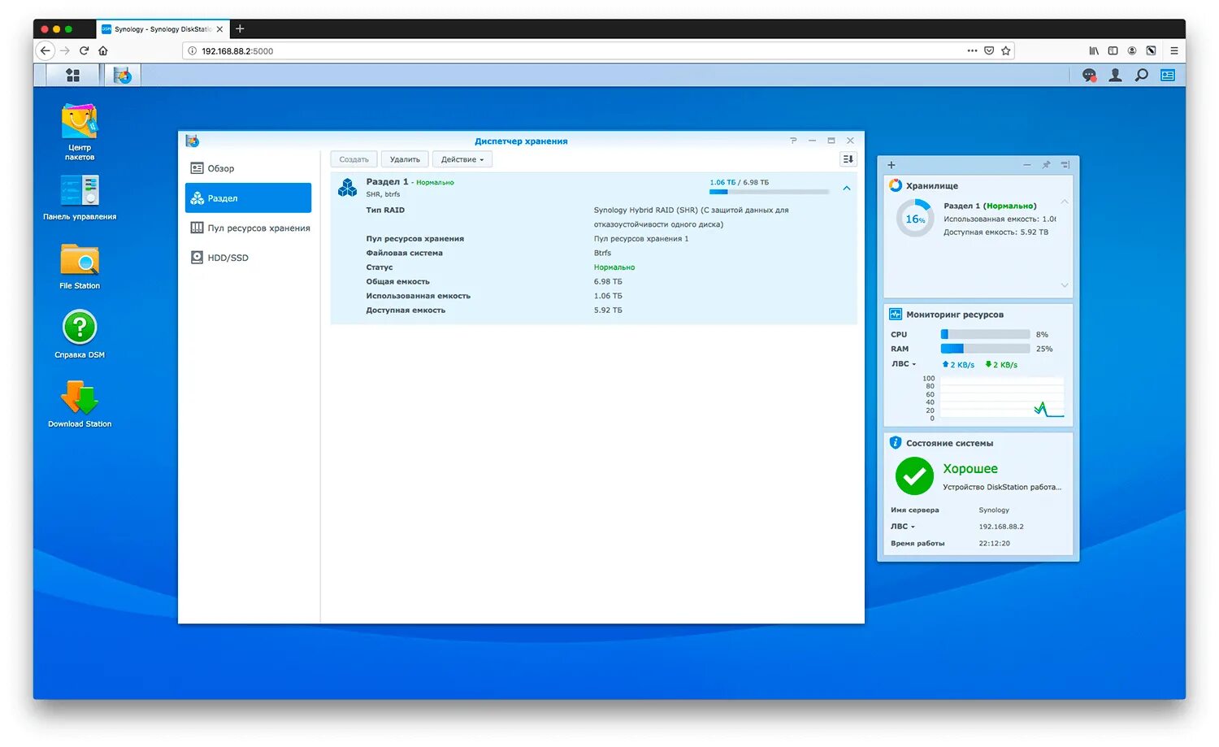Image resolution: width=1219 pixels, height=747 pixels.
Task: Click the 22:12:20 uptime value
Action: 995,543
